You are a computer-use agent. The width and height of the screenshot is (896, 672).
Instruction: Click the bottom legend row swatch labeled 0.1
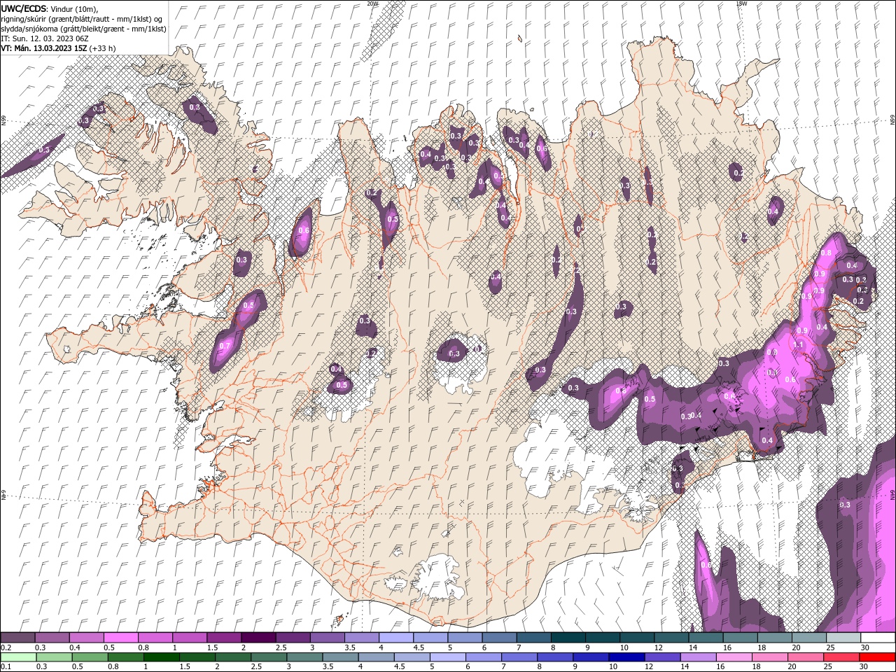tap(17, 657)
